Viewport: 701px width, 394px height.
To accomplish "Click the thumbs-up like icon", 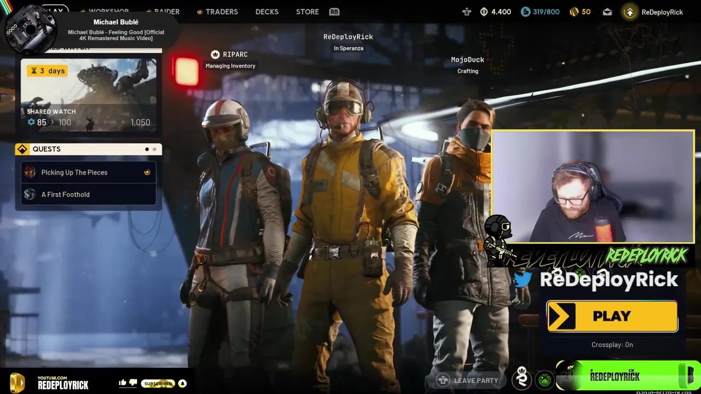I will click(122, 383).
